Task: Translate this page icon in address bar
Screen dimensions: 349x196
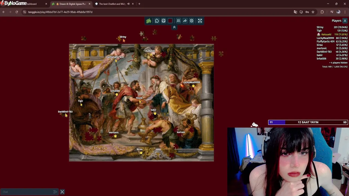Action: click(x=295, y=12)
